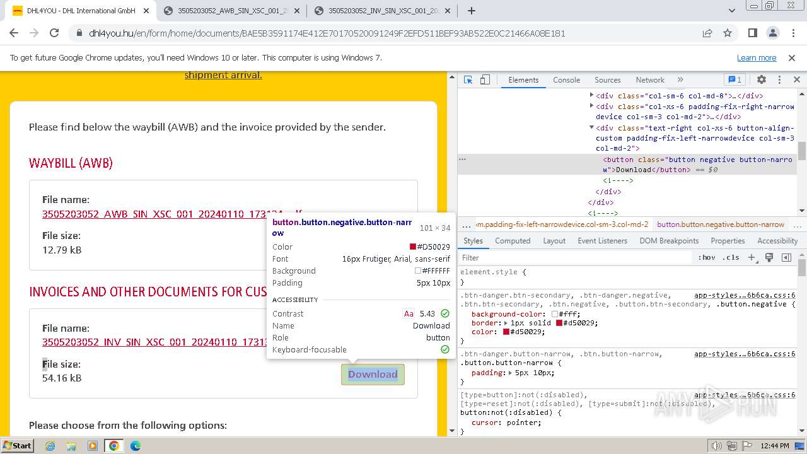Open Learn more link about updates
The height and width of the screenshot is (454, 807).
click(x=757, y=58)
